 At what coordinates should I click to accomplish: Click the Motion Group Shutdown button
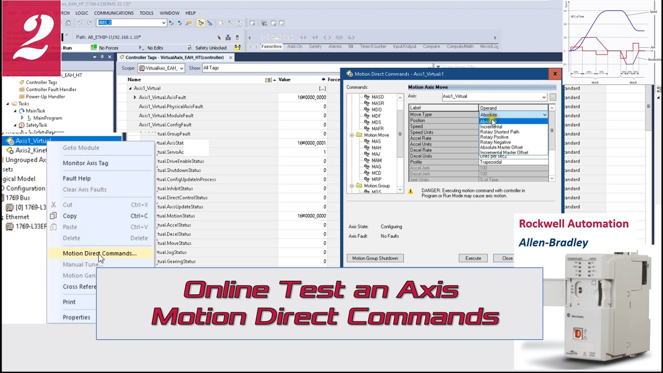[375, 258]
